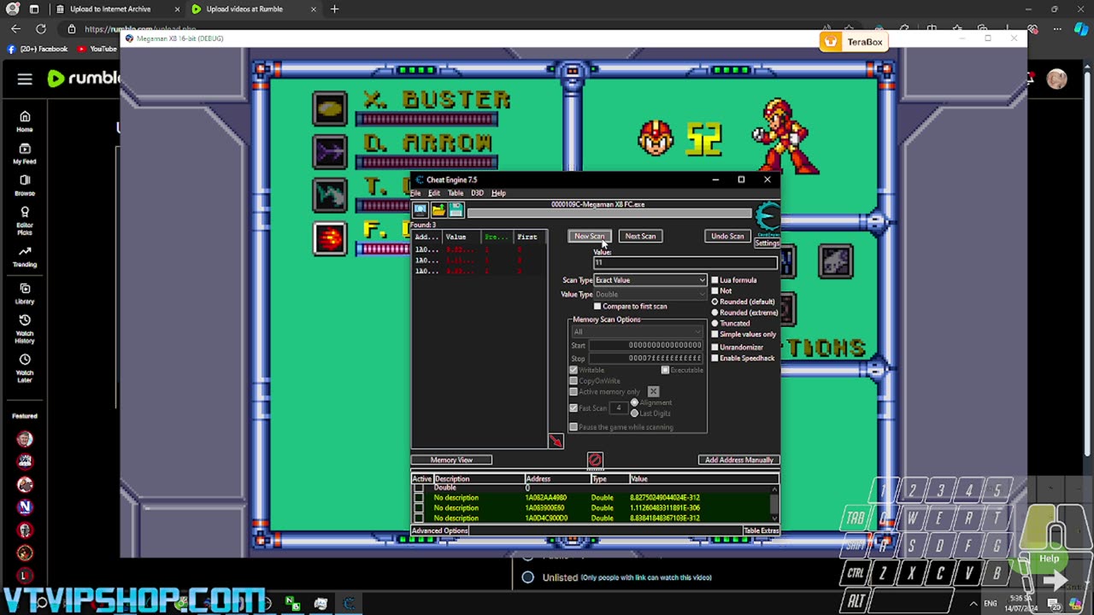Viewport: 1094px width, 615px height.
Task: Open Advanced Options
Action: (x=440, y=530)
